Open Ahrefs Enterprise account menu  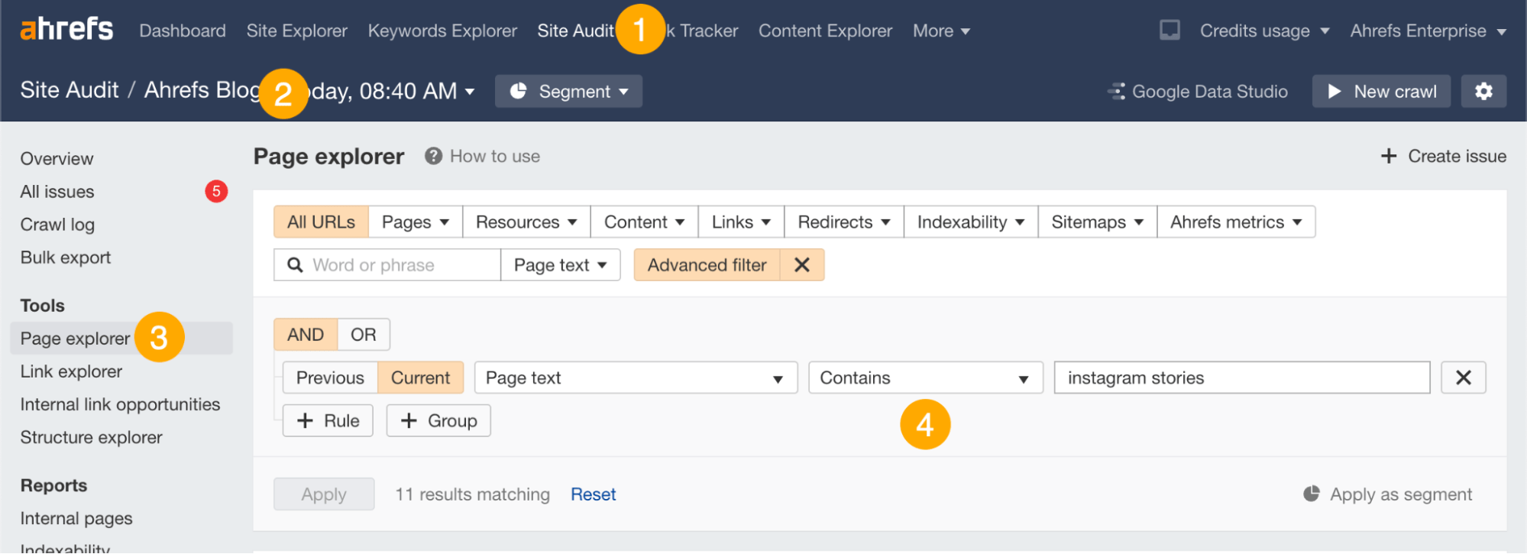pos(1428,31)
